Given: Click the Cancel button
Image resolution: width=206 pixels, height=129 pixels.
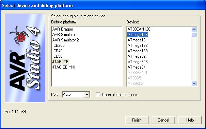Looking at the screenshot, I should pyautogui.click(x=163, y=120).
